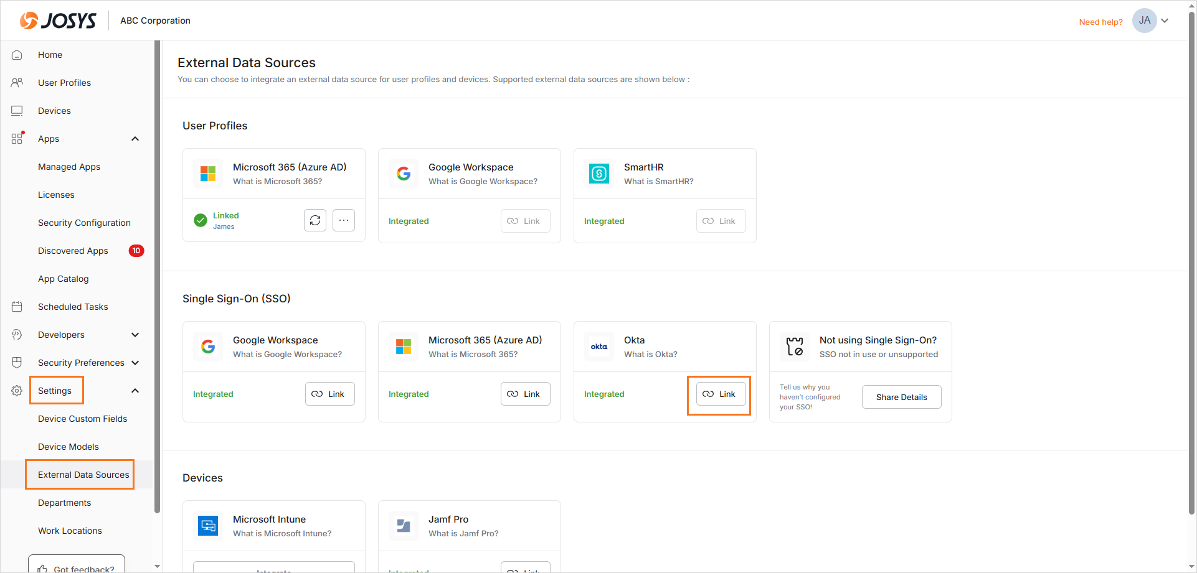Collapse the Apps menu chevron
Viewport: 1197px width, 573px height.
pos(135,139)
